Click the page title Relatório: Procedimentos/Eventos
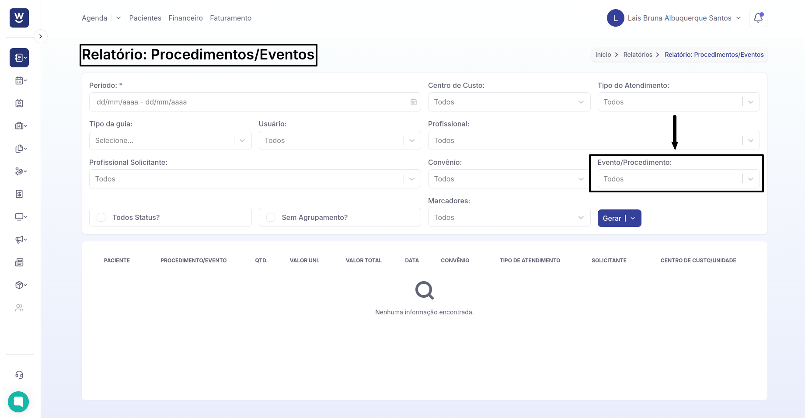 click(198, 55)
